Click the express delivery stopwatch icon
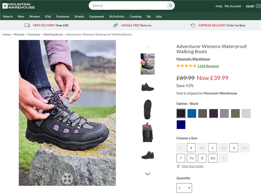 pyautogui.click(x=193, y=25)
